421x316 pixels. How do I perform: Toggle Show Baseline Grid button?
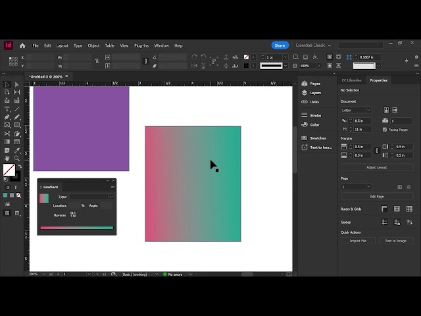coord(397,209)
